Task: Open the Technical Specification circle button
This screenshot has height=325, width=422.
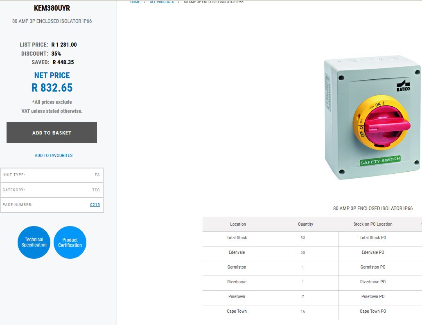Action: click(x=34, y=242)
